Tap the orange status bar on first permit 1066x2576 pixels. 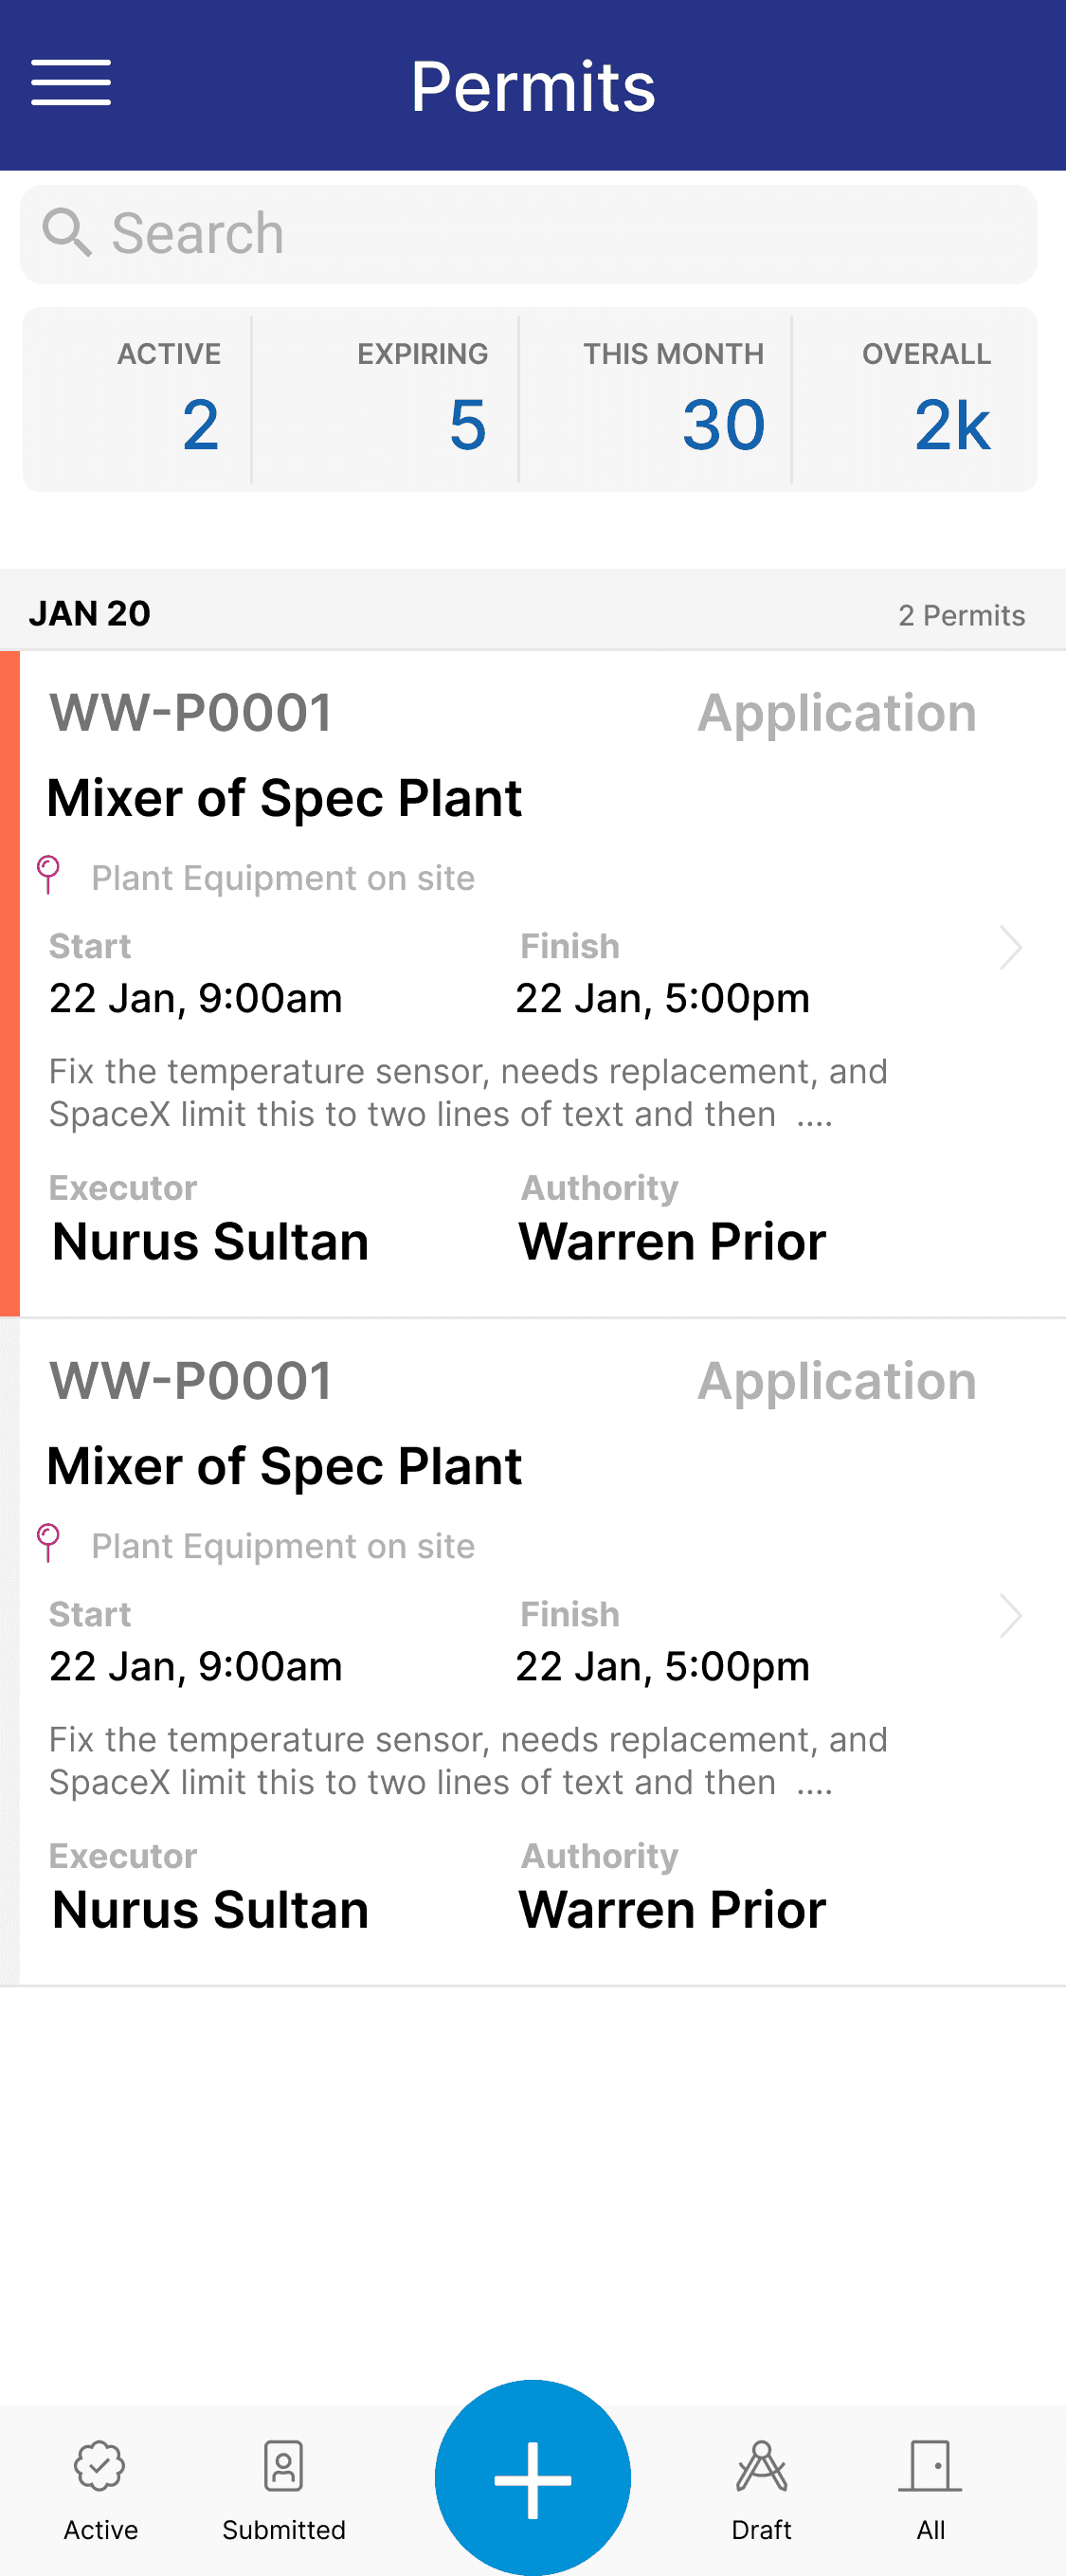(x=10, y=983)
